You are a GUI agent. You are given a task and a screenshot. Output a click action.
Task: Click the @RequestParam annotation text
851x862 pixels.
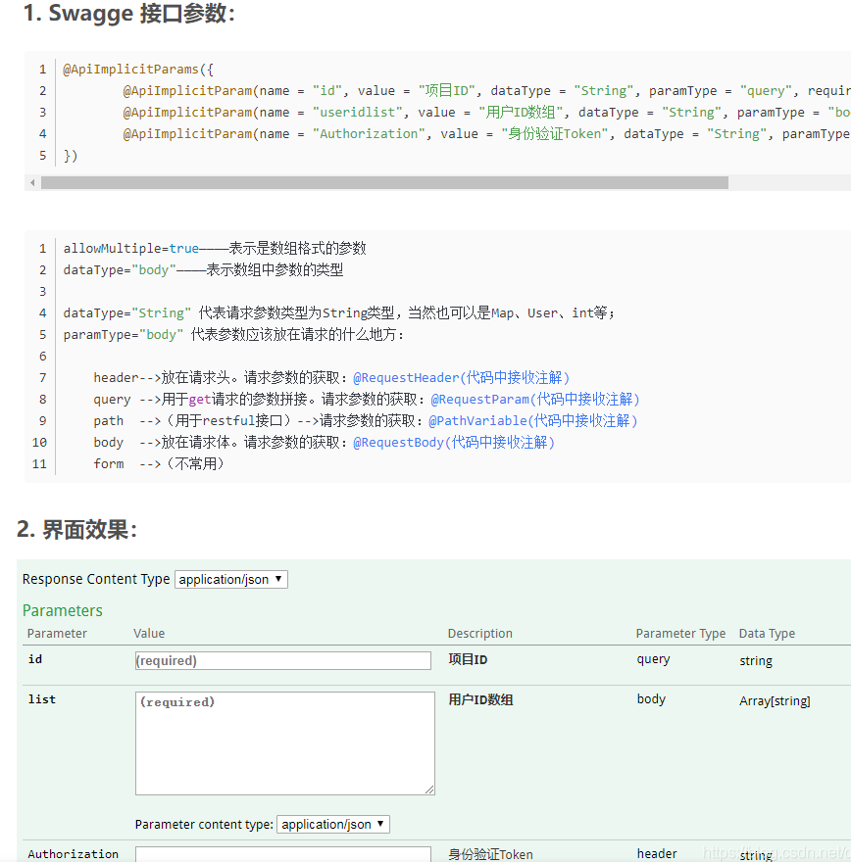pos(534,399)
